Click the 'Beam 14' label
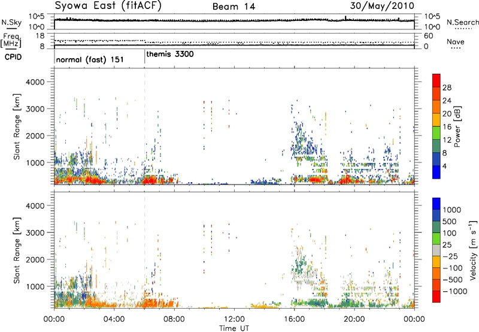This screenshot has height=332, width=479. [x=234, y=7]
